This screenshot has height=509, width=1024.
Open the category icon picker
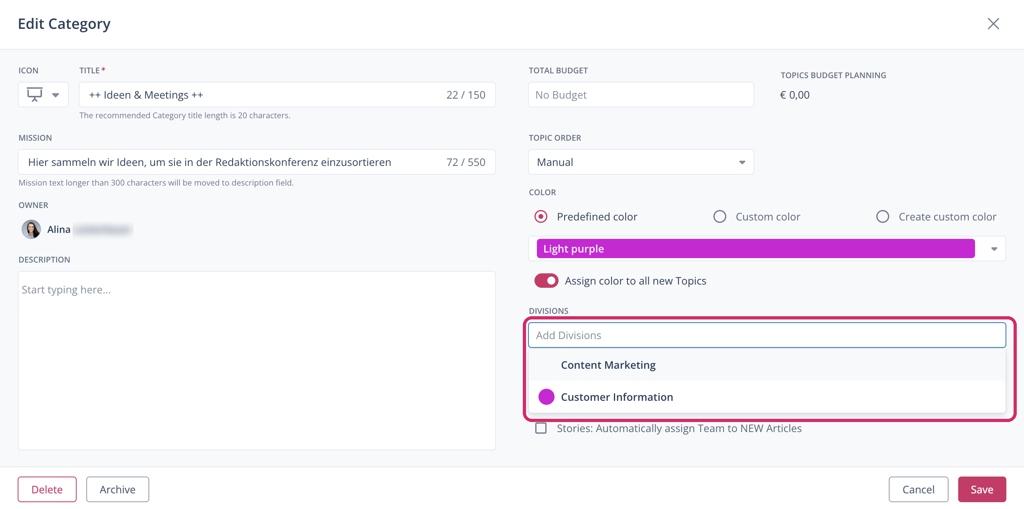tap(43, 95)
